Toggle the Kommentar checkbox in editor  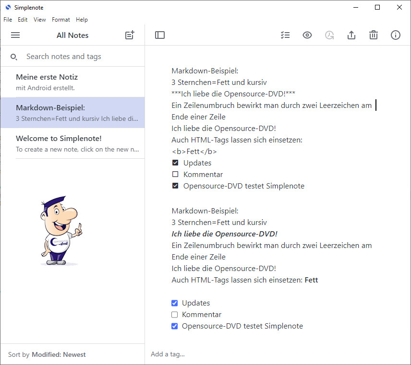(175, 175)
